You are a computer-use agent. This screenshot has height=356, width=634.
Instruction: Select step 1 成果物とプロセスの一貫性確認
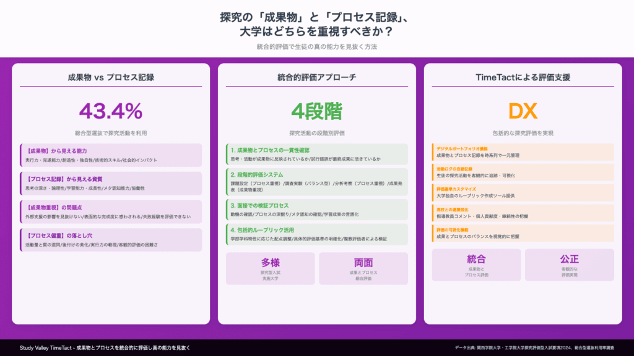(316, 155)
